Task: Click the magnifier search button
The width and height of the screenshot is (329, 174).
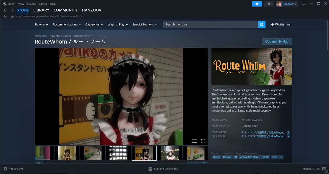Action: (262, 24)
